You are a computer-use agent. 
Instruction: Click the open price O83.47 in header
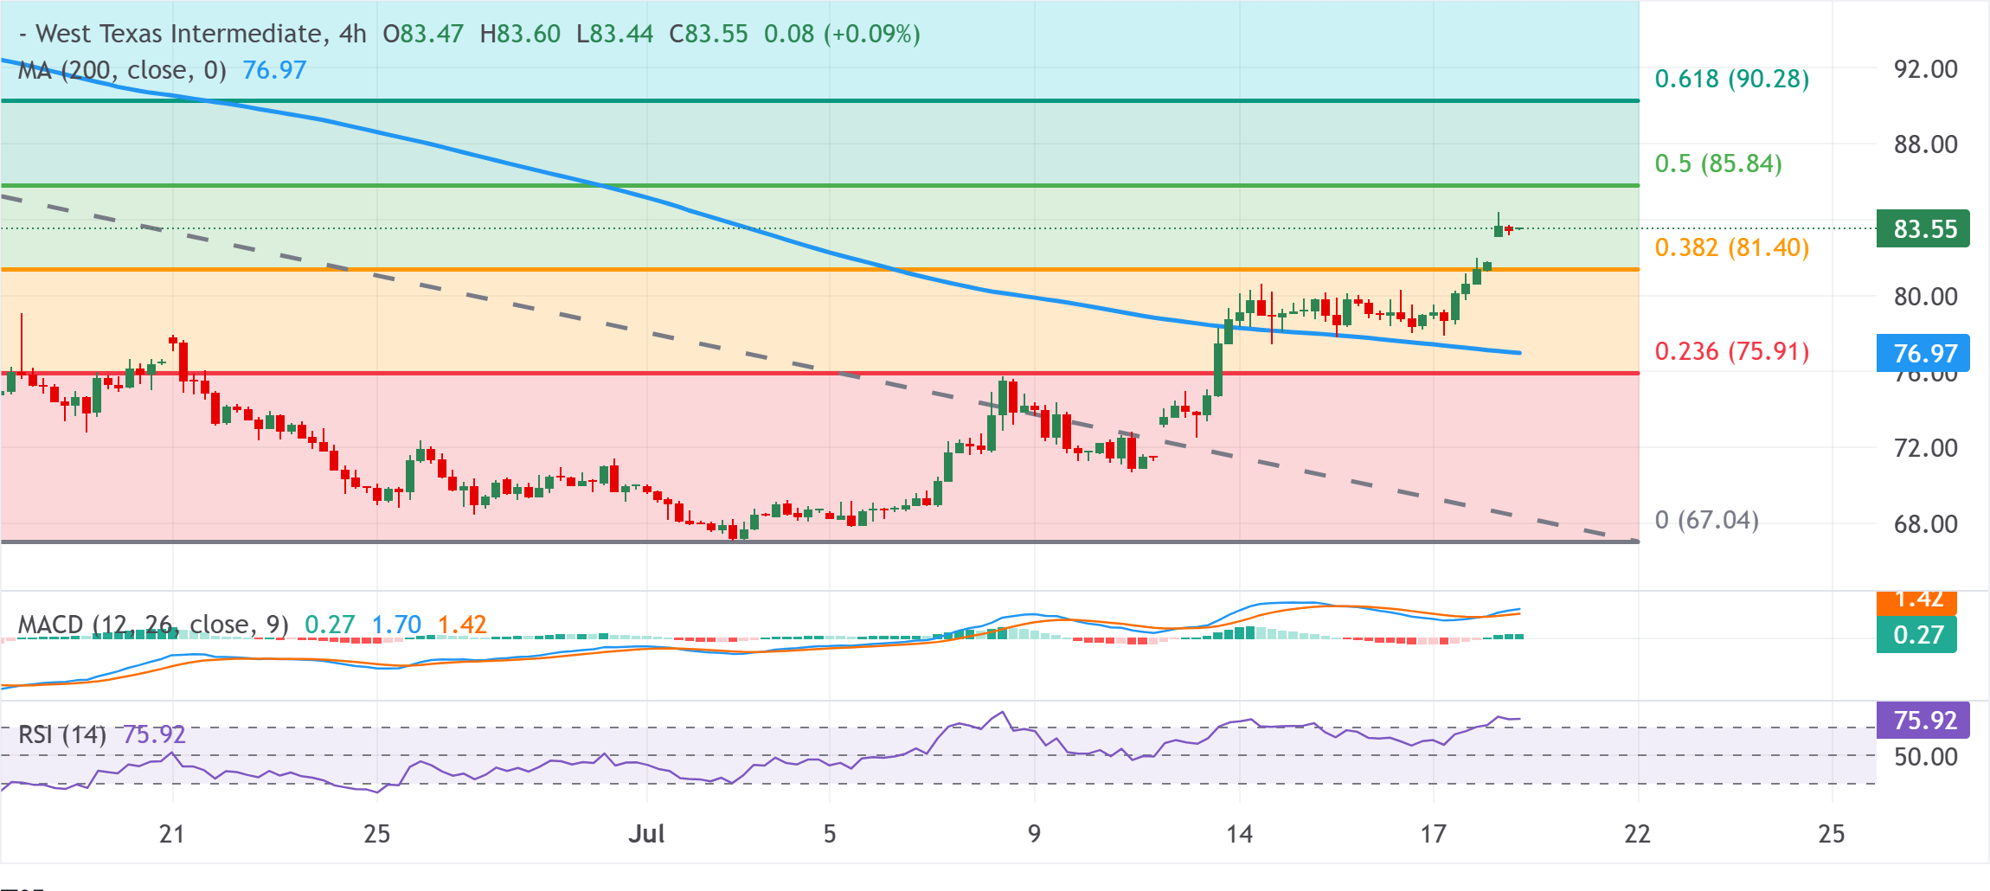423,34
